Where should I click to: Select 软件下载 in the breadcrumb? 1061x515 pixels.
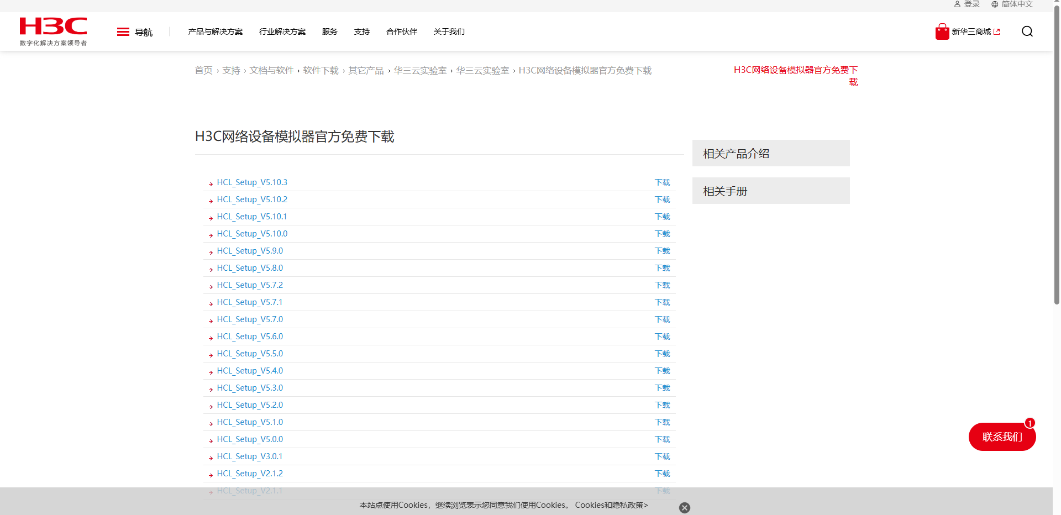click(x=321, y=71)
